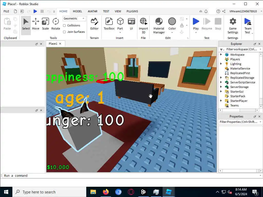Expand ServerStorage node
Image resolution: width=263 pixels, height=197 pixels.
point(221,87)
